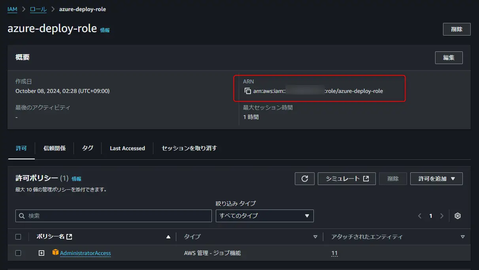Viewport: 479px width, 270px height.
Task: Click the disabled 削除 policy button
Action: coord(393,179)
